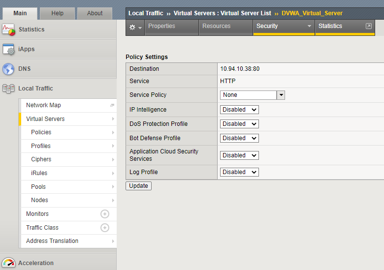Select Nodes menu item
Viewport: 384px width, 270px height.
[x=69, y=200]
